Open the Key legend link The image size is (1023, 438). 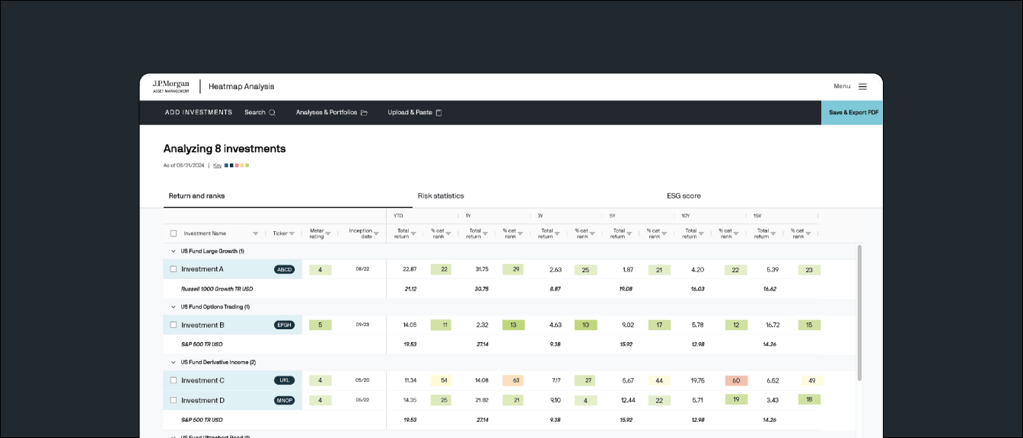[x=217, y=165]
